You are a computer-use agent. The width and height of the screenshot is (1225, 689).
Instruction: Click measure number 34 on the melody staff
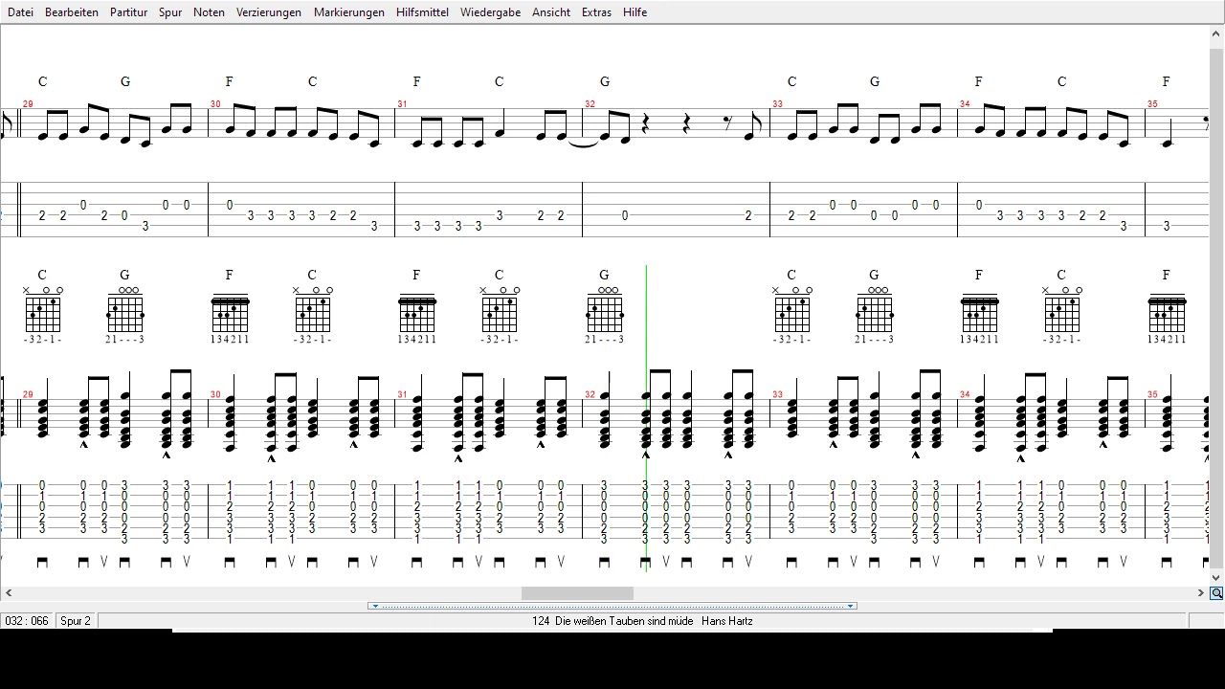click(965, 104)
